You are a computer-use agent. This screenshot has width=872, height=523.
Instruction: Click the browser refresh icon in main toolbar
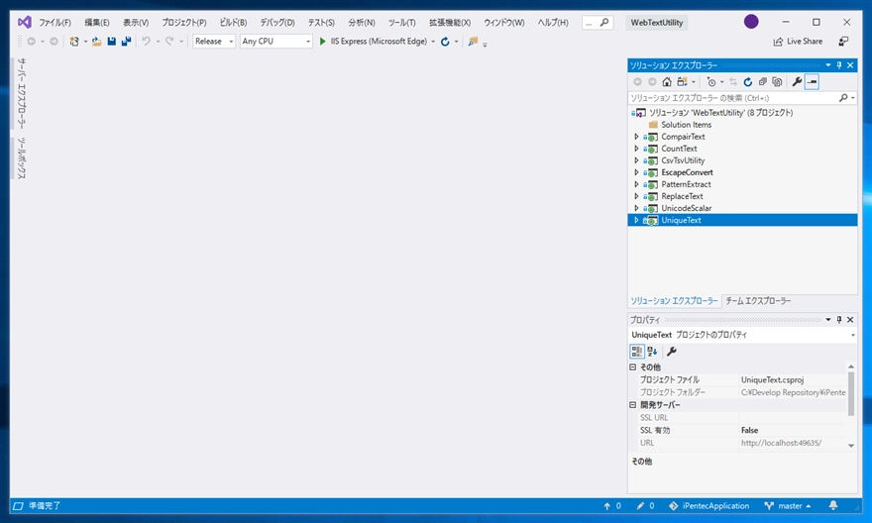pyautogui.click(x=445, y=42)
